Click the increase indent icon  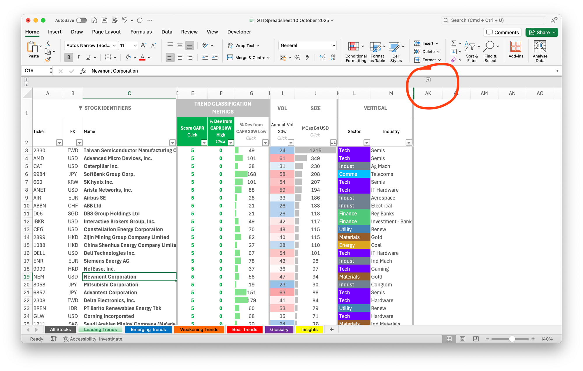point(215,57)
